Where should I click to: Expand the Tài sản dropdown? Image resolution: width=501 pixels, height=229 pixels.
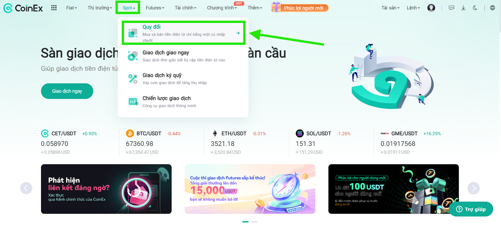pos(390,8)
